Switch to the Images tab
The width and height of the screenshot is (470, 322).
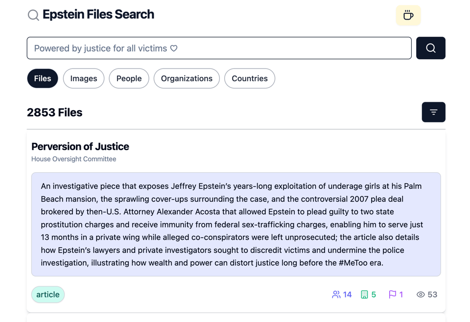84,78
